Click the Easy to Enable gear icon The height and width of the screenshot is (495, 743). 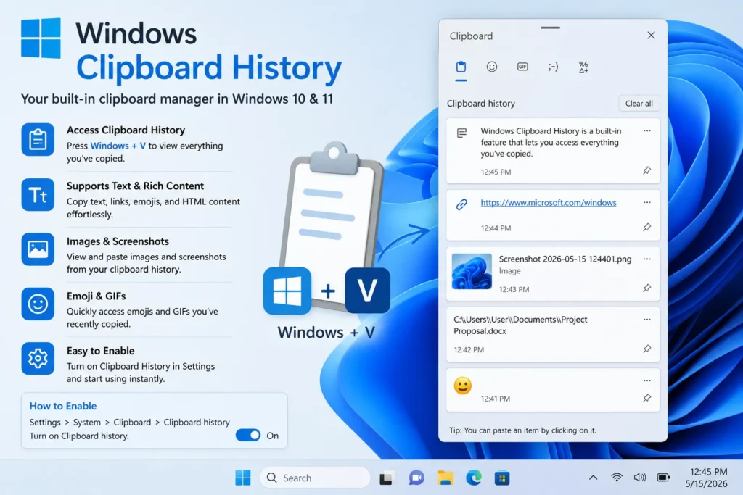point(38,359)
